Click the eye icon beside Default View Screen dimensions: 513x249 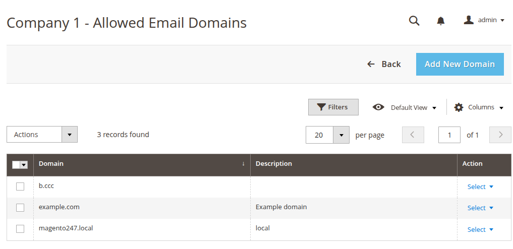378,107
